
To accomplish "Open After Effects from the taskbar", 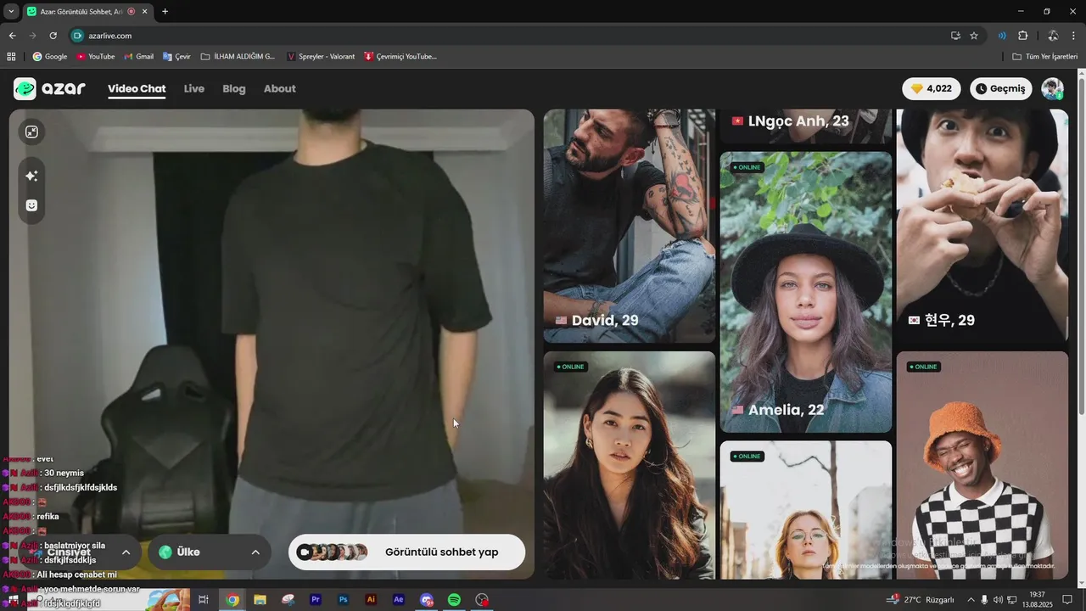I will [x=399, y=600].
